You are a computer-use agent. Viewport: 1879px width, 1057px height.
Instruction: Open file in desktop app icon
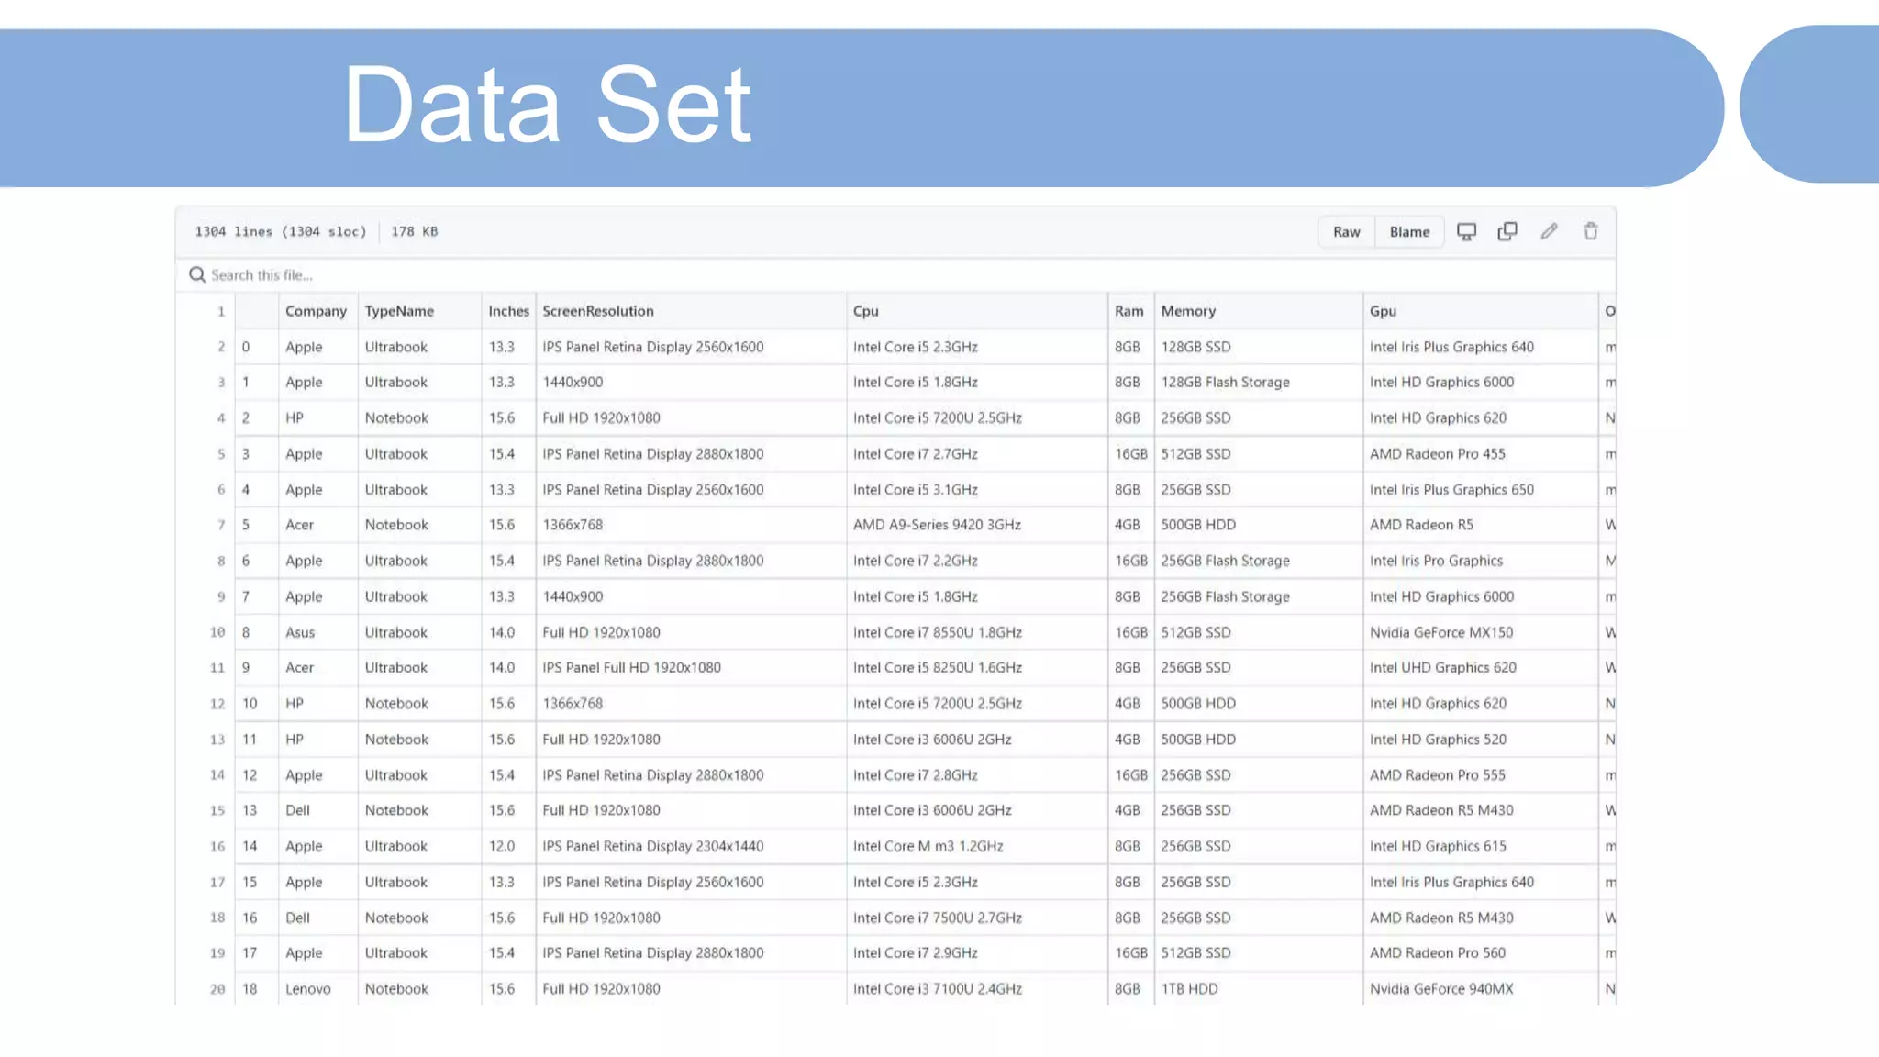[1466, 232]
